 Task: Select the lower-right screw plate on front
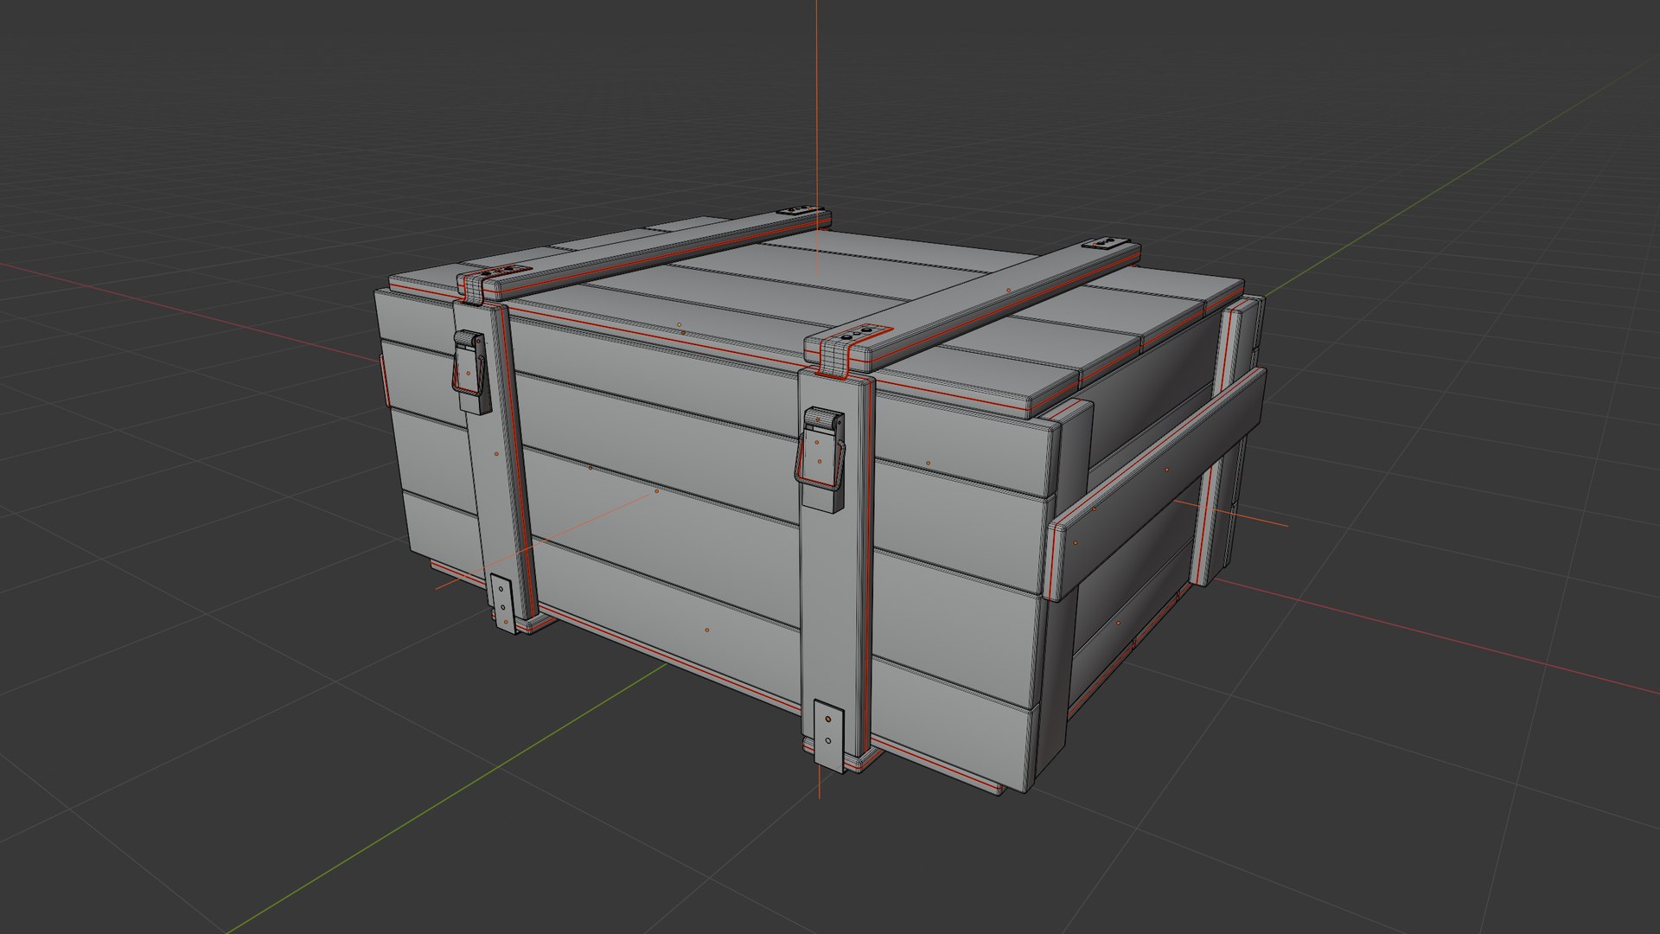click(x=830, y=736)
